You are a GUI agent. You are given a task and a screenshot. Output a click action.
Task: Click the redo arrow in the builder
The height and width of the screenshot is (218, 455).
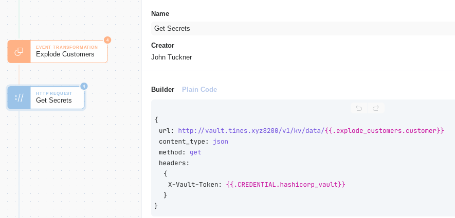point(376,108)
